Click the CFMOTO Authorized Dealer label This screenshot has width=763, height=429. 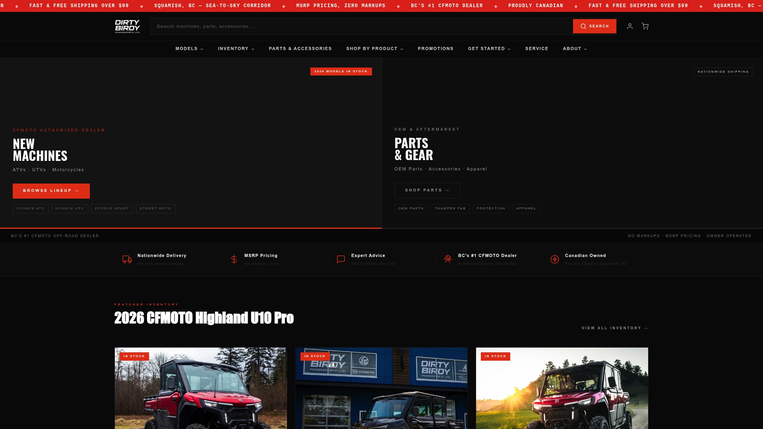click(x=59, y=130)
